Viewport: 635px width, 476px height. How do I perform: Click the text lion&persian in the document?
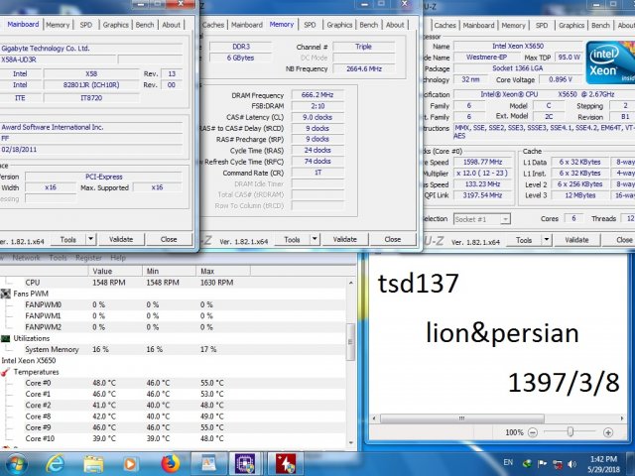click(x=502, y=334)
